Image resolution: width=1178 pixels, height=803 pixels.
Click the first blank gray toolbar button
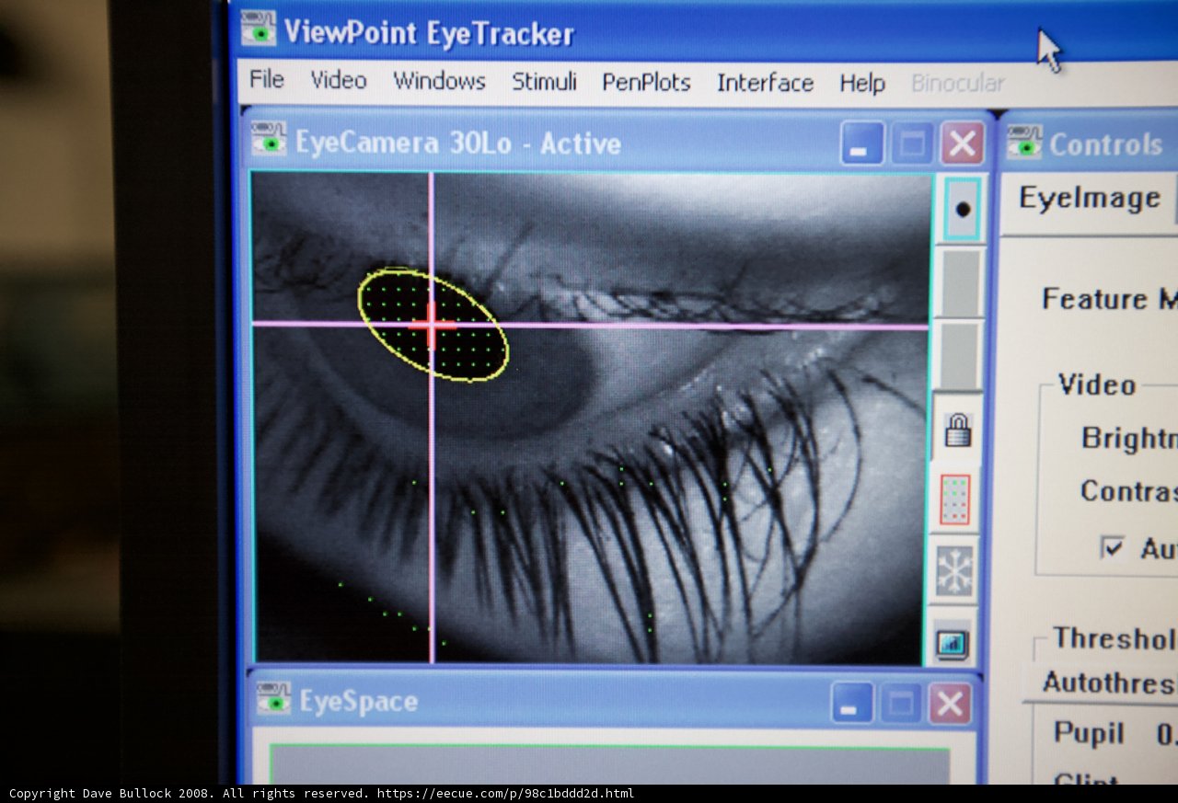pos(963,282)
